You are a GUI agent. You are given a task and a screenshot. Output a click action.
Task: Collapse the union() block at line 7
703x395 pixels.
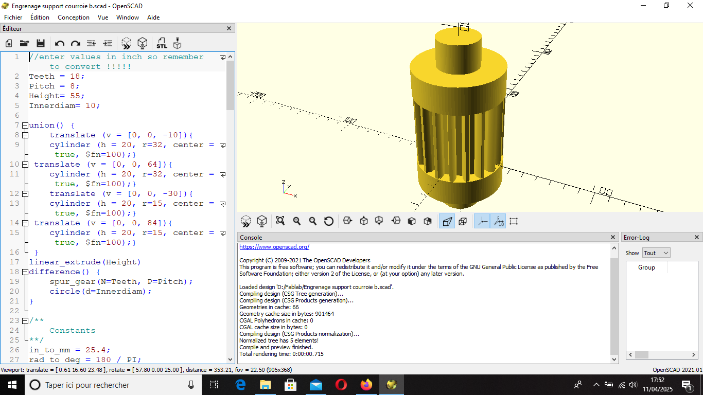25,125
